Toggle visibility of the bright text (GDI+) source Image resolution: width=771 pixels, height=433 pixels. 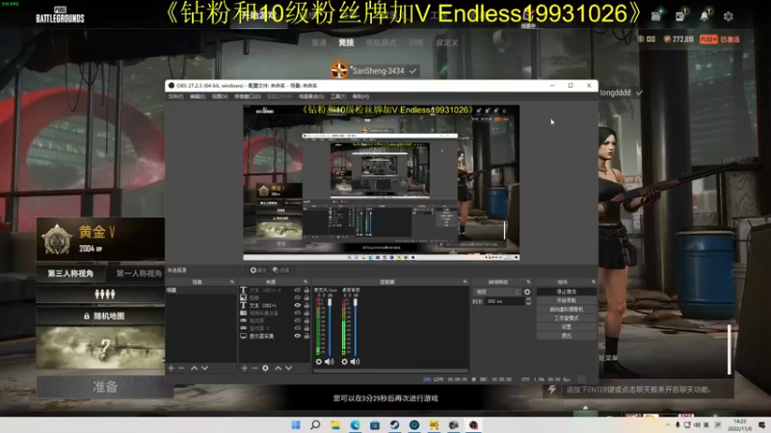[x=298, y=305]
